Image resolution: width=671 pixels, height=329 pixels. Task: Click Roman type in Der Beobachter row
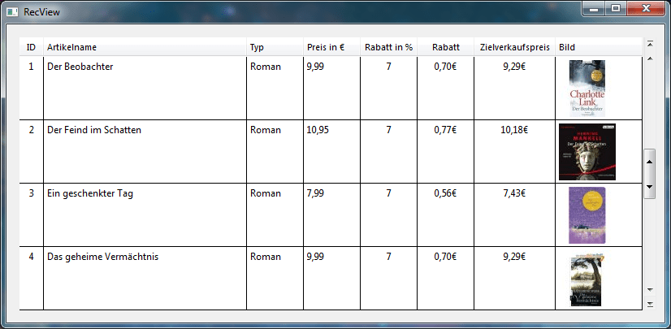[266, 67]
